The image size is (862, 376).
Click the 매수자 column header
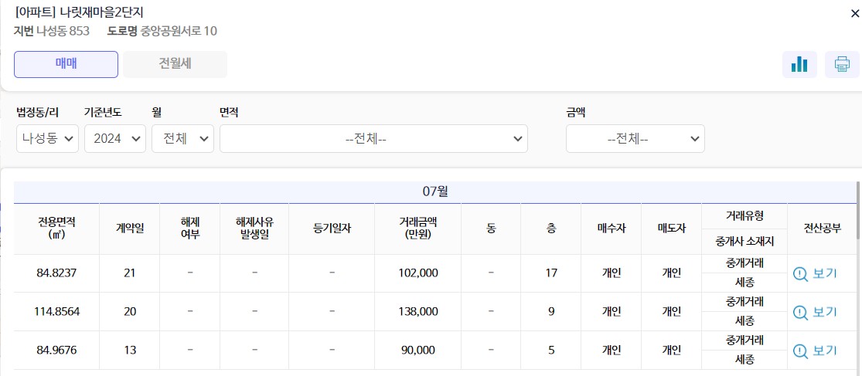pyautogui.click(x=612, y=229)
